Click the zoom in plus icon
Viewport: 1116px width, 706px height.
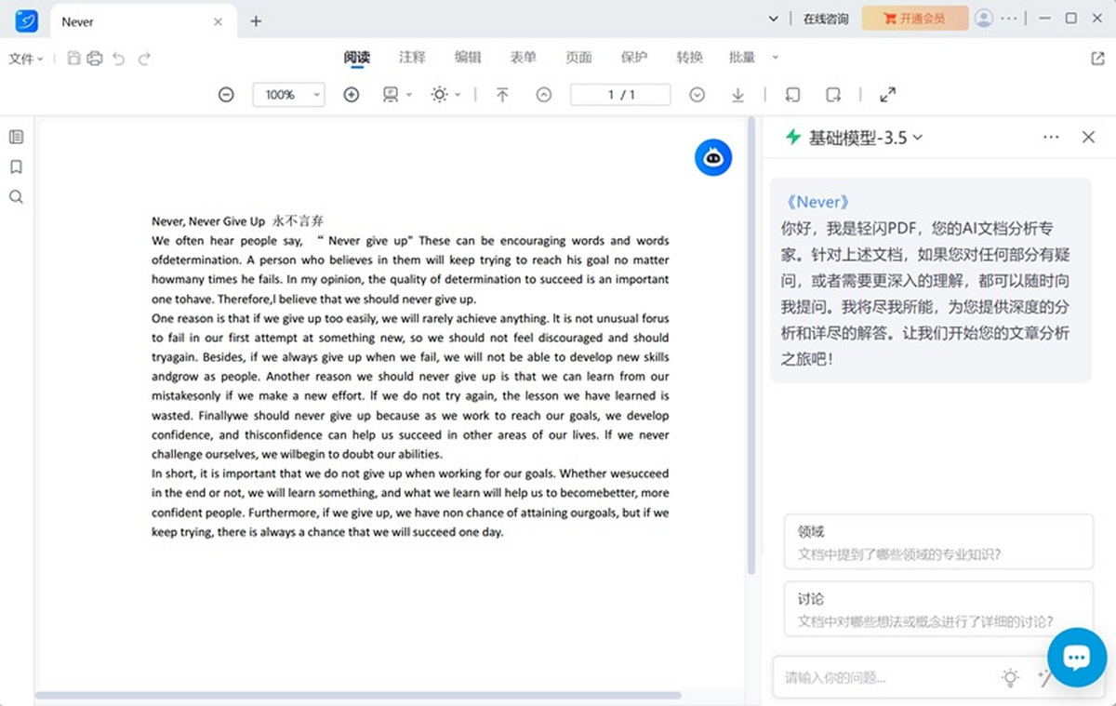352,95
